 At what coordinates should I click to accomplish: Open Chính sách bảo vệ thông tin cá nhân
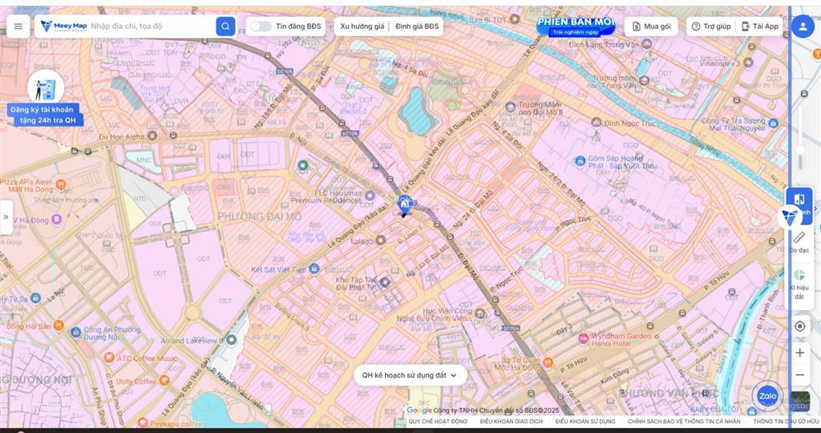pos(685,421)
